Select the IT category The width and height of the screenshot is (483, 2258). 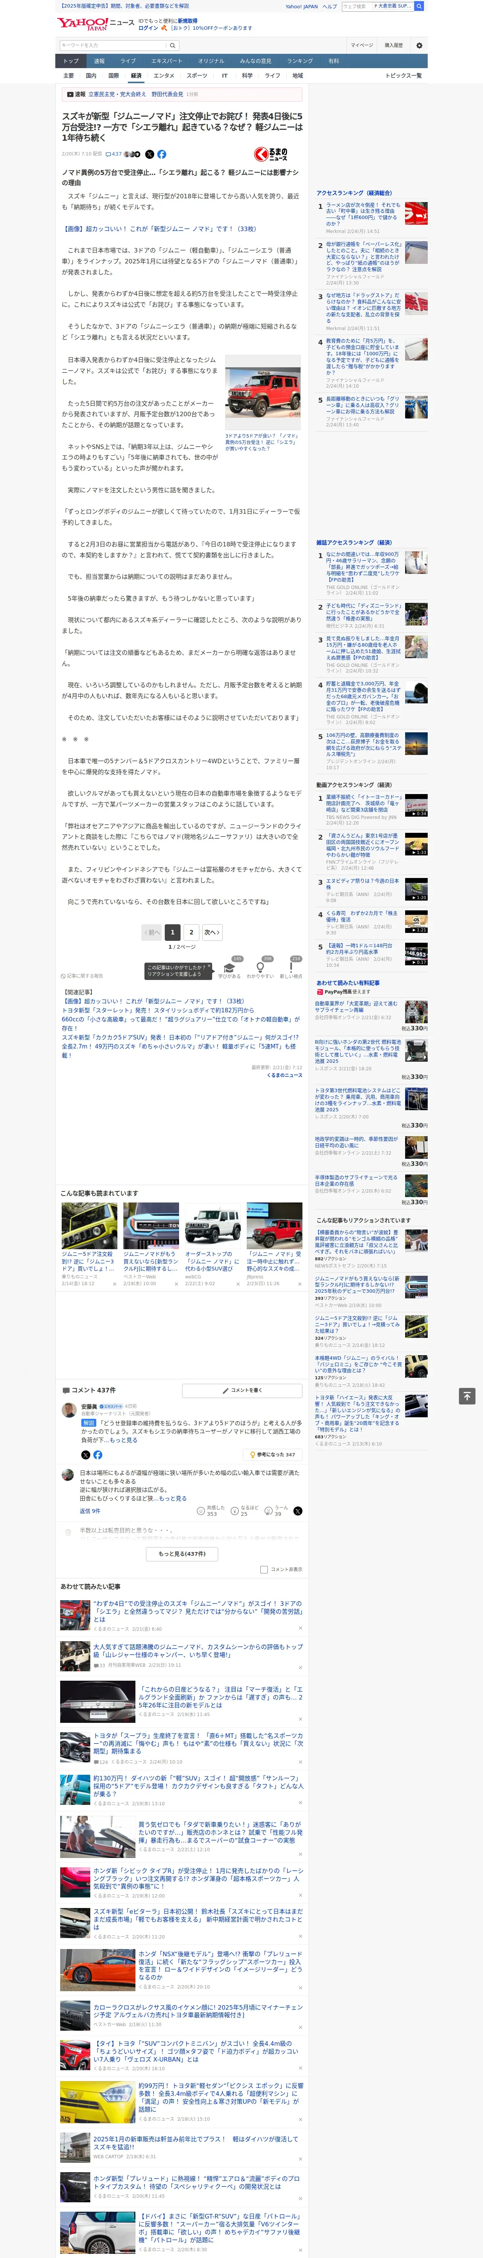click(225, 76)
